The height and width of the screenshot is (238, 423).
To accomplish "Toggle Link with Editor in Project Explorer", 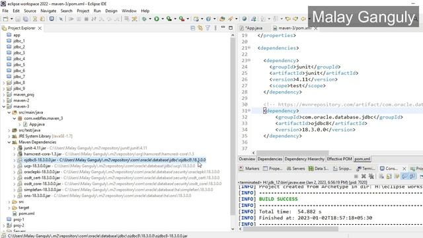I will pyautogui.click(x=200, y=28).
